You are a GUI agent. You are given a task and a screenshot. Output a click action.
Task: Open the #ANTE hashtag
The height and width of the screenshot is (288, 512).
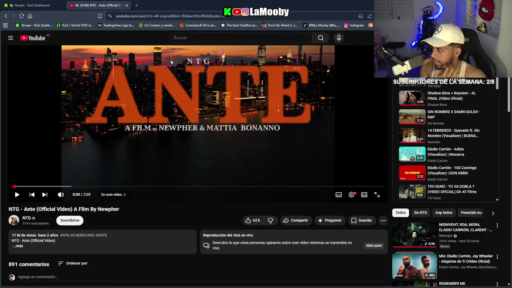101,235
